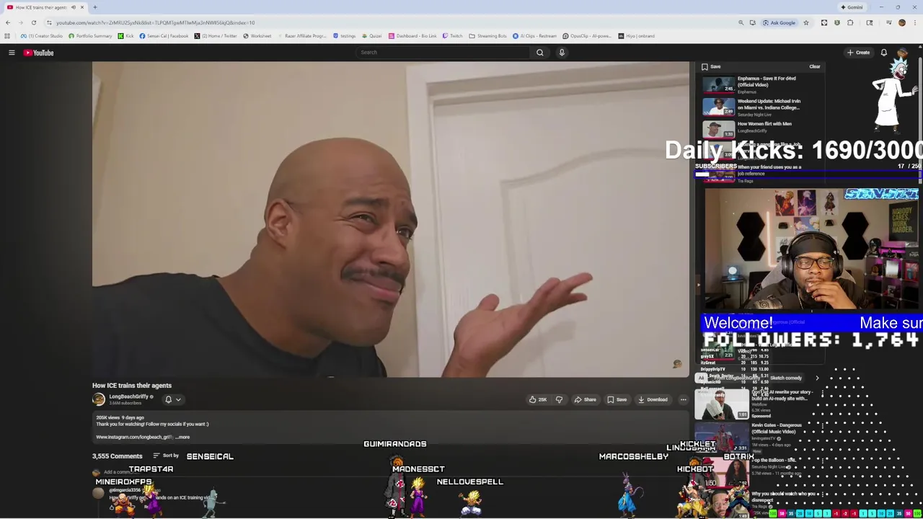Open more actions ellipsis under video

pyautogui.click(x=683, y=399)
